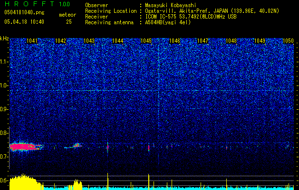Click the date stamp 05.04.18 10:40
Screen dimensions: 299x190
pos(24,22)
